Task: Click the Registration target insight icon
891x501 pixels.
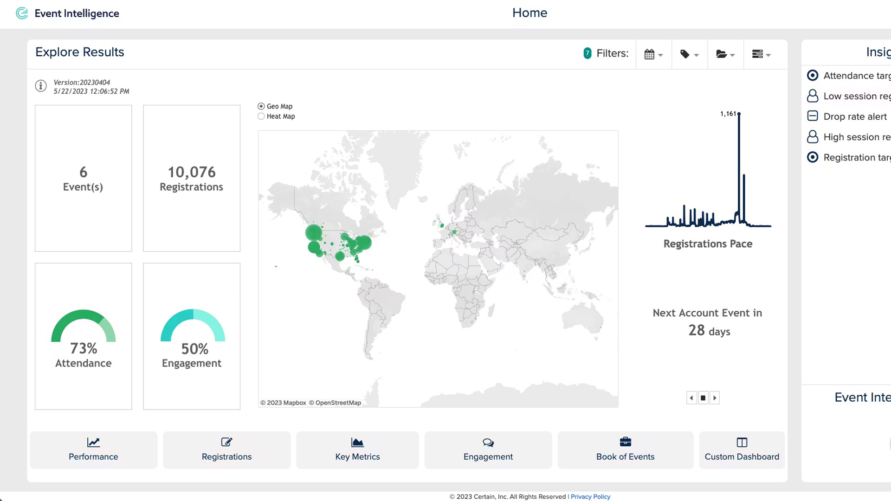Action: (x=812, y=157)
